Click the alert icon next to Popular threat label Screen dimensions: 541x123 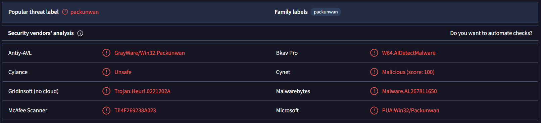click(x=65, y=12)
